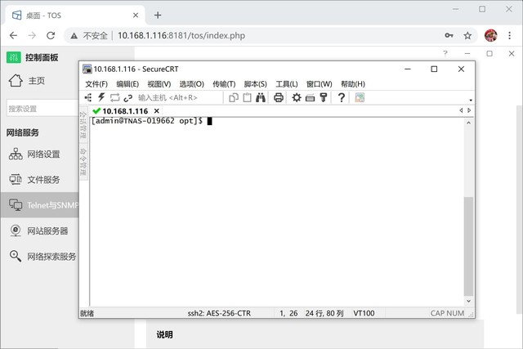Viewport: 523px width, 349px height.
Task: Open the 会话管理 side panel tab
Action: pyautogui.click(x=83, y=124)
